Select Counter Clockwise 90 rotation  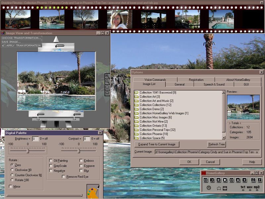click(x=12, y=175)
